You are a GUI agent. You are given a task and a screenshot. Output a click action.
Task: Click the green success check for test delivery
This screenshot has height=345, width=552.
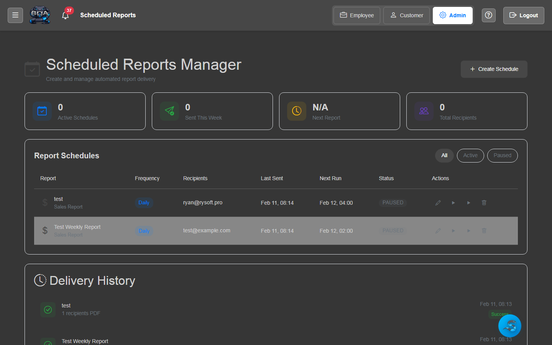point(48,310)
